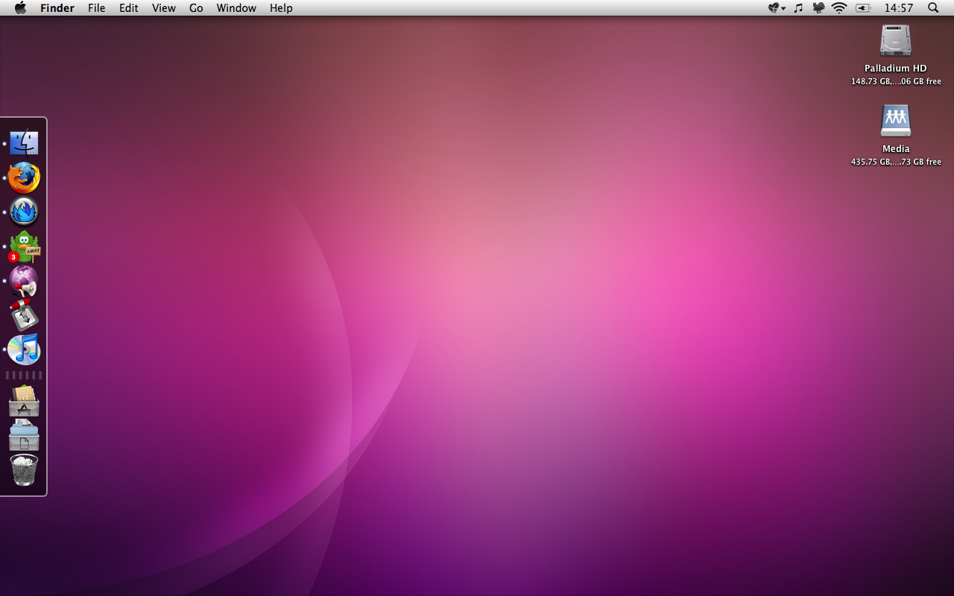Viewport: 954px width, 596px height.
Task: Open the Go menu
Action: [196, 8]
